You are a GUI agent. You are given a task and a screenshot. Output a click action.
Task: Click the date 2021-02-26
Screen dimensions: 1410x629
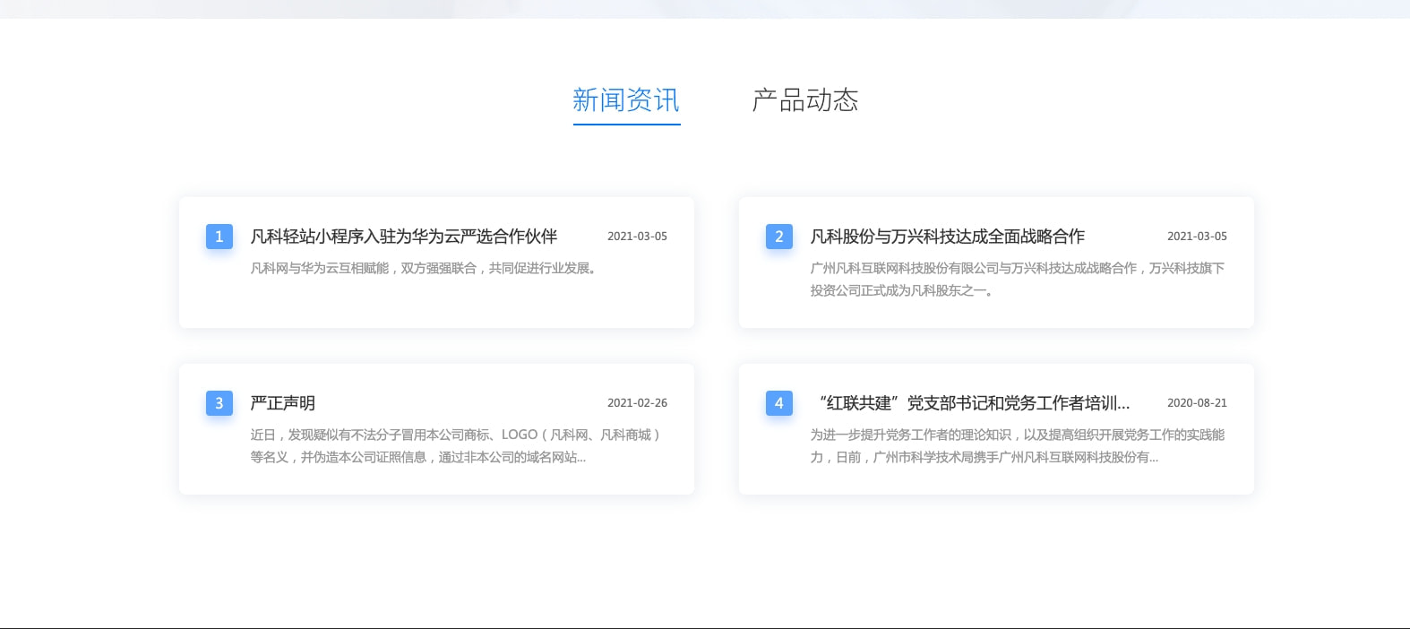[637, 403]
